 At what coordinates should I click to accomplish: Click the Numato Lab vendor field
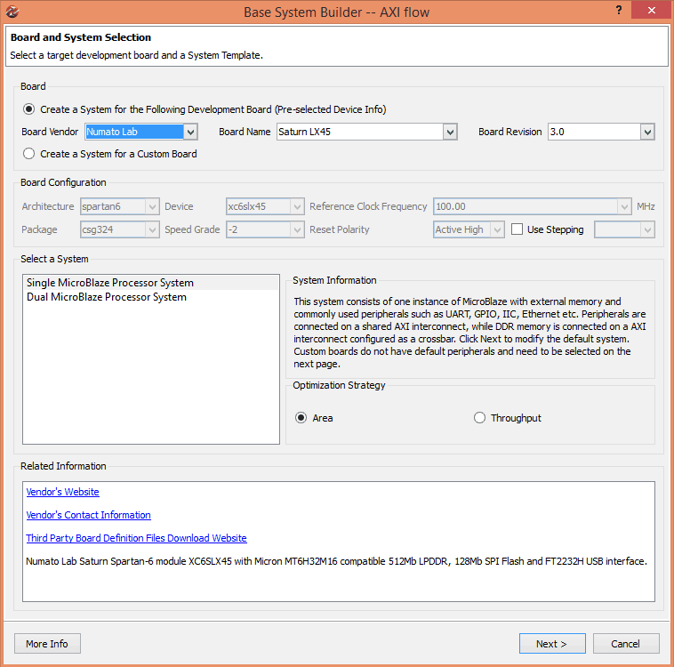[x=133, y=132]
